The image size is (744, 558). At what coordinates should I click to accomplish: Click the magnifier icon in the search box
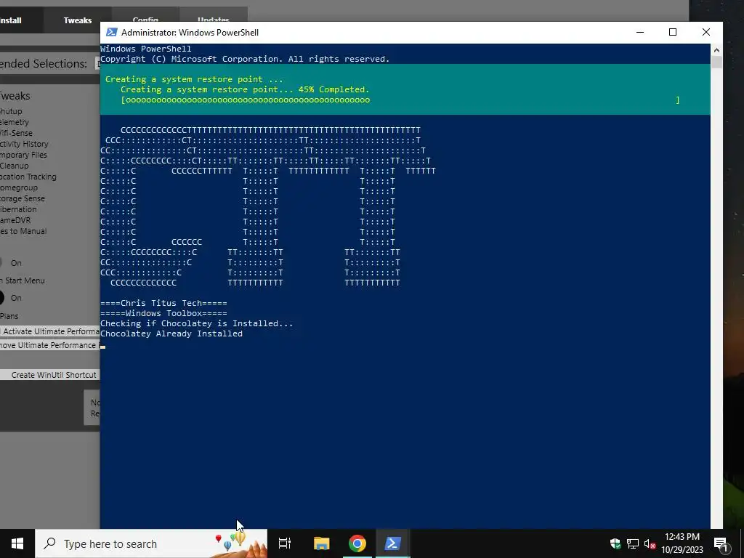50,543
